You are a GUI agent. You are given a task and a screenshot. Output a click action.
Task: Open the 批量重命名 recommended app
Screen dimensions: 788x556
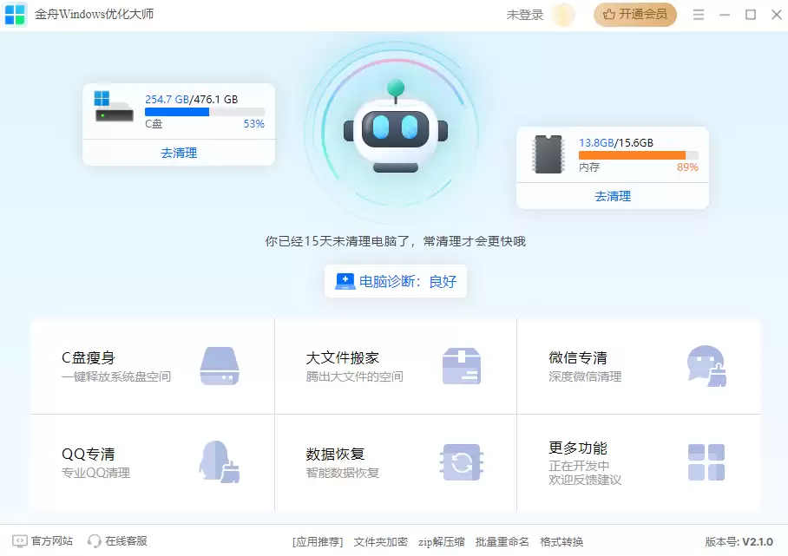pyautogui.click(x=502, y=542)
